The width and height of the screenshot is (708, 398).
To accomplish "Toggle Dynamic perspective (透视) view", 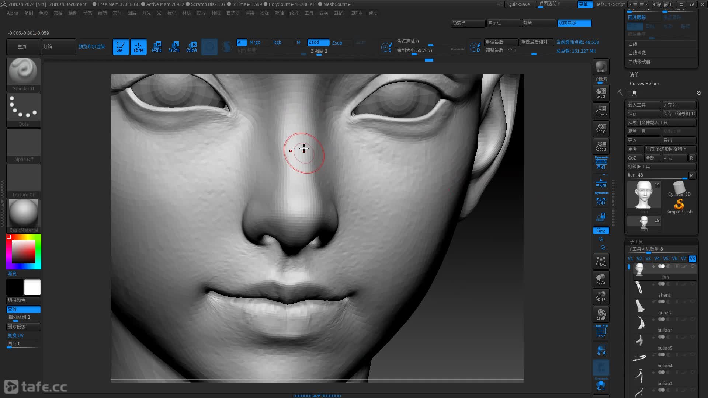I will [601, 163].
